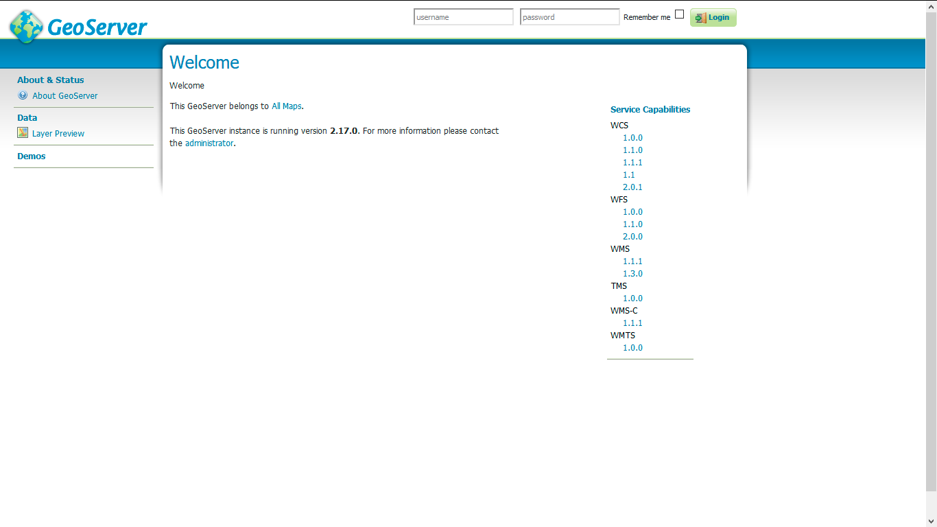The width and height of the screenshot is (937, 527).
Task: Click the WCS service label
Action: pos(619,126)
